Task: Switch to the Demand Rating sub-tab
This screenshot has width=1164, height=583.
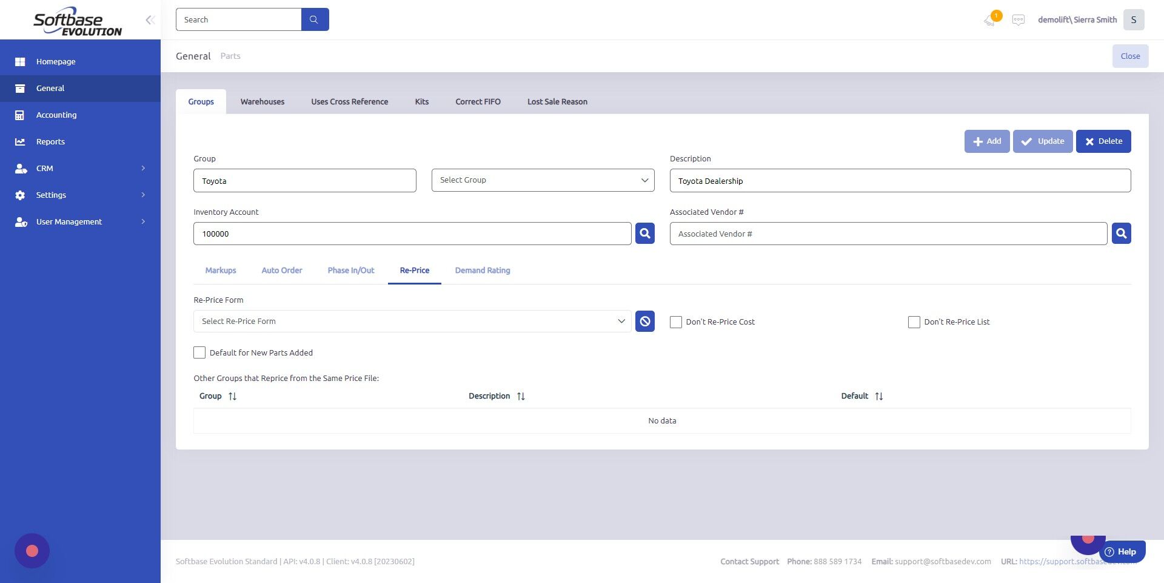Action: coord(483,271)
